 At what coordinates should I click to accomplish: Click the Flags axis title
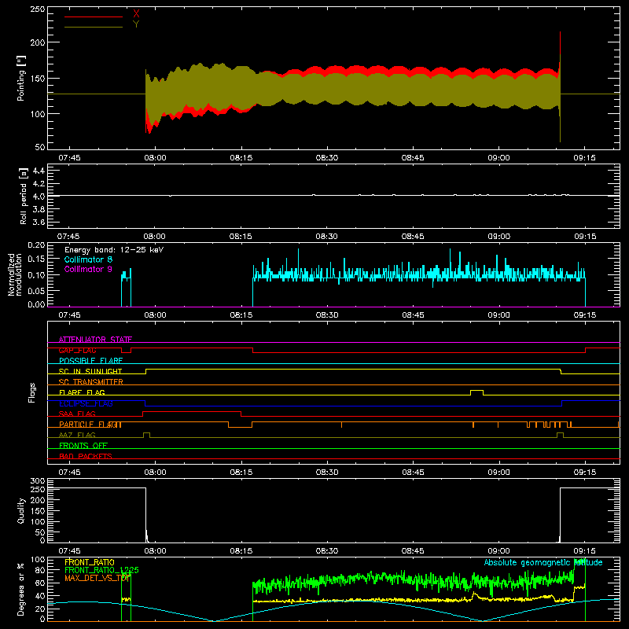click(x=32, y=392)
